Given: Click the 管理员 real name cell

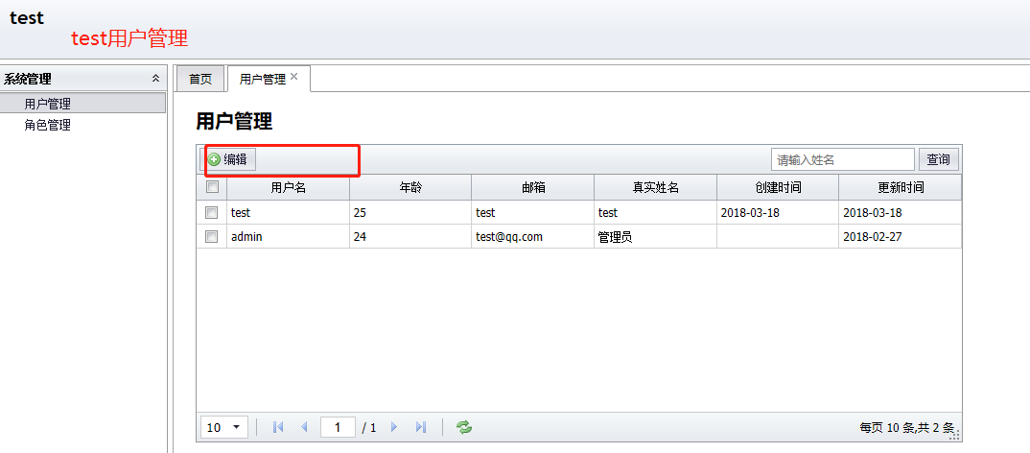Looking at the screenshot, I should (x=655, y=237).
